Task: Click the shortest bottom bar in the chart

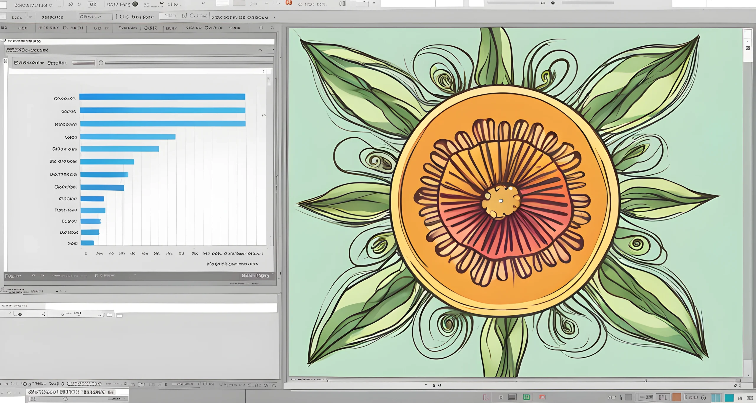Action: coord(87,243)
